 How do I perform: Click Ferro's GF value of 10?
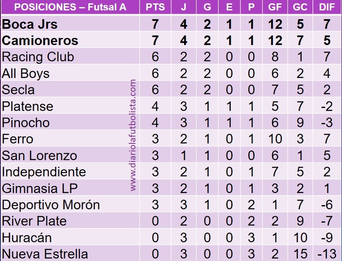pyautogui.click(x=275, y=139)
